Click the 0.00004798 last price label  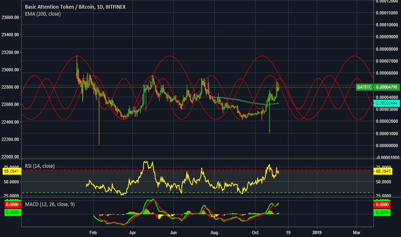pos(386,87)
